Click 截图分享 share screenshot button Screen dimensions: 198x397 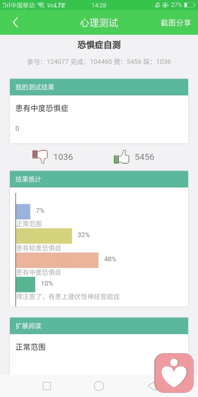click(x=176, y=23)
